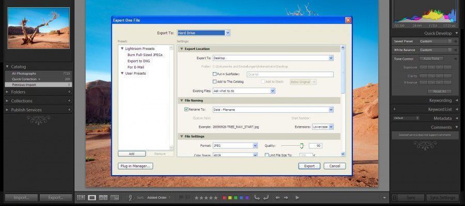Check Add to This Catalog option

coord(215,82)
